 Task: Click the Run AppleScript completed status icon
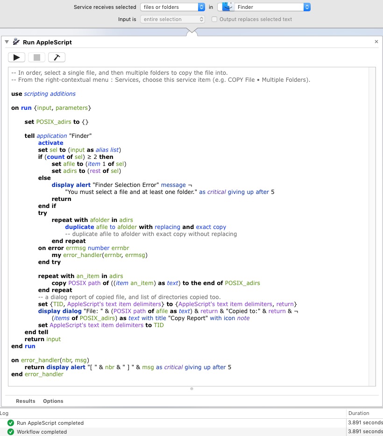[x=11, y=423]
